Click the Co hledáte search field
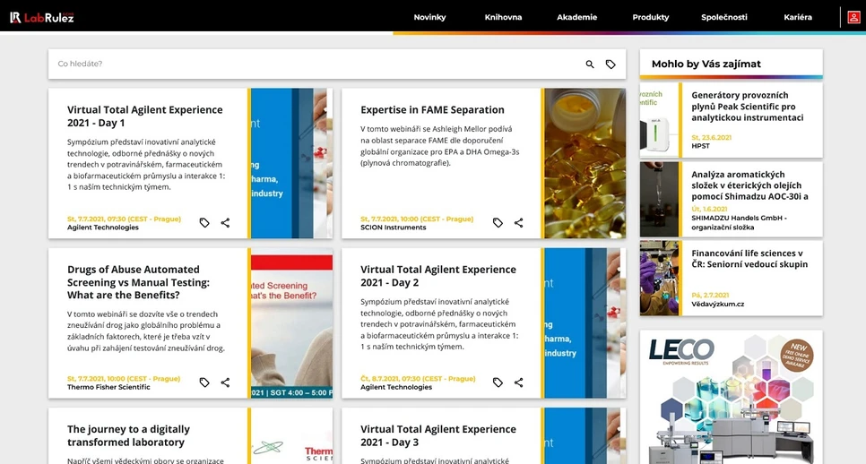This screenshot has height=464, width=866. [314, 64]
